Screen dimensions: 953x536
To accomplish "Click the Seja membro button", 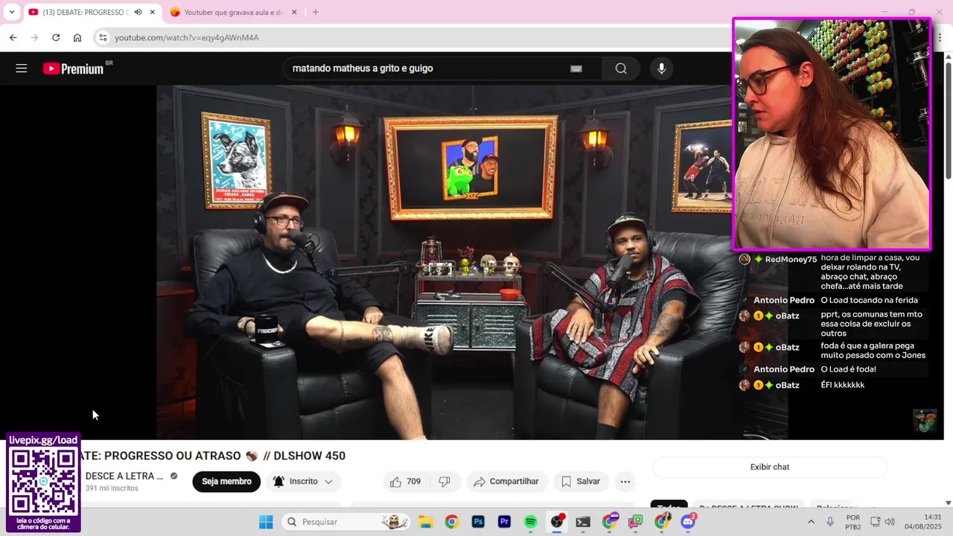I will [x=226, y=482].
